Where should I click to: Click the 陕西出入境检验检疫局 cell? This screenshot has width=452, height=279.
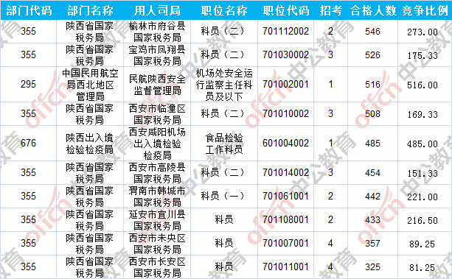(x=90, y=143)
